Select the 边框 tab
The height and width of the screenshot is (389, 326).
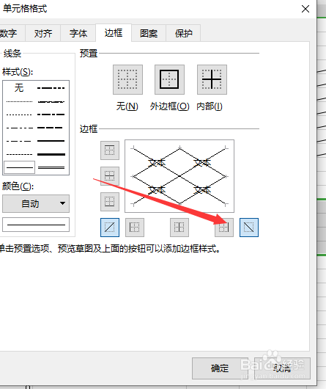pos(114,33)
